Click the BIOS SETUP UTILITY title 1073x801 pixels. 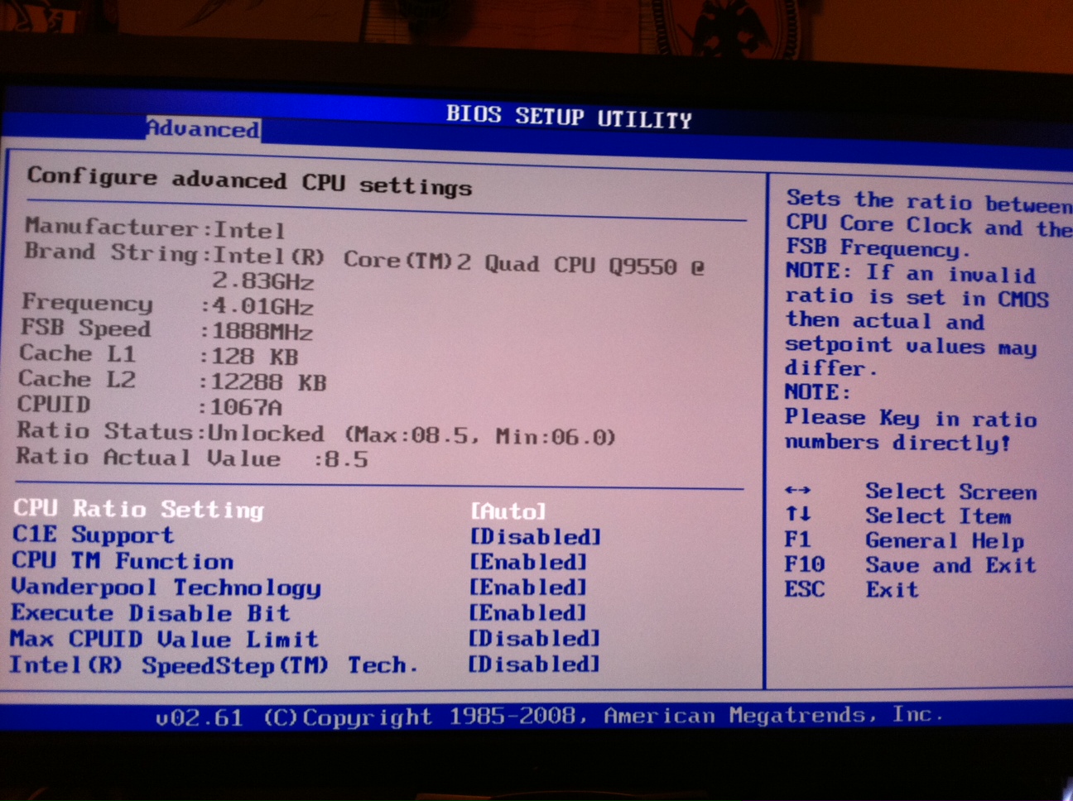coord(569,117)
